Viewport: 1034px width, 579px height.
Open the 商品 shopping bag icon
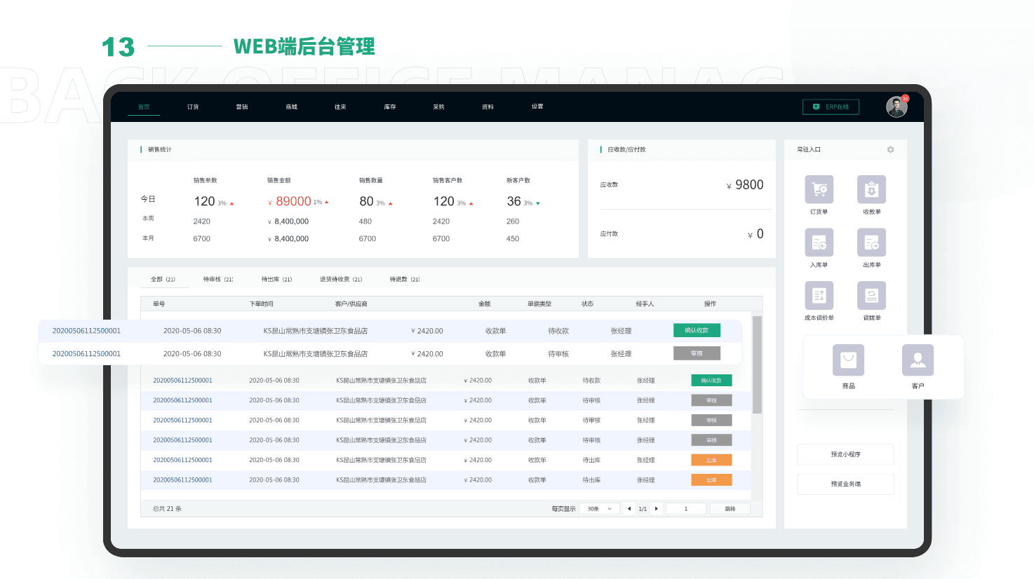click(x=848, y=360)
